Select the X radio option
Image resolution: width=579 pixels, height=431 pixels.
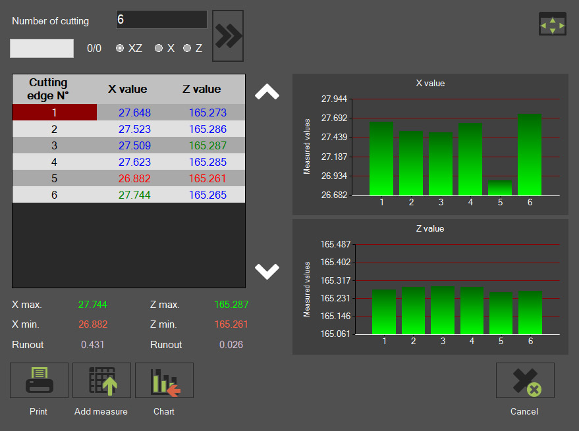[159, 48]
